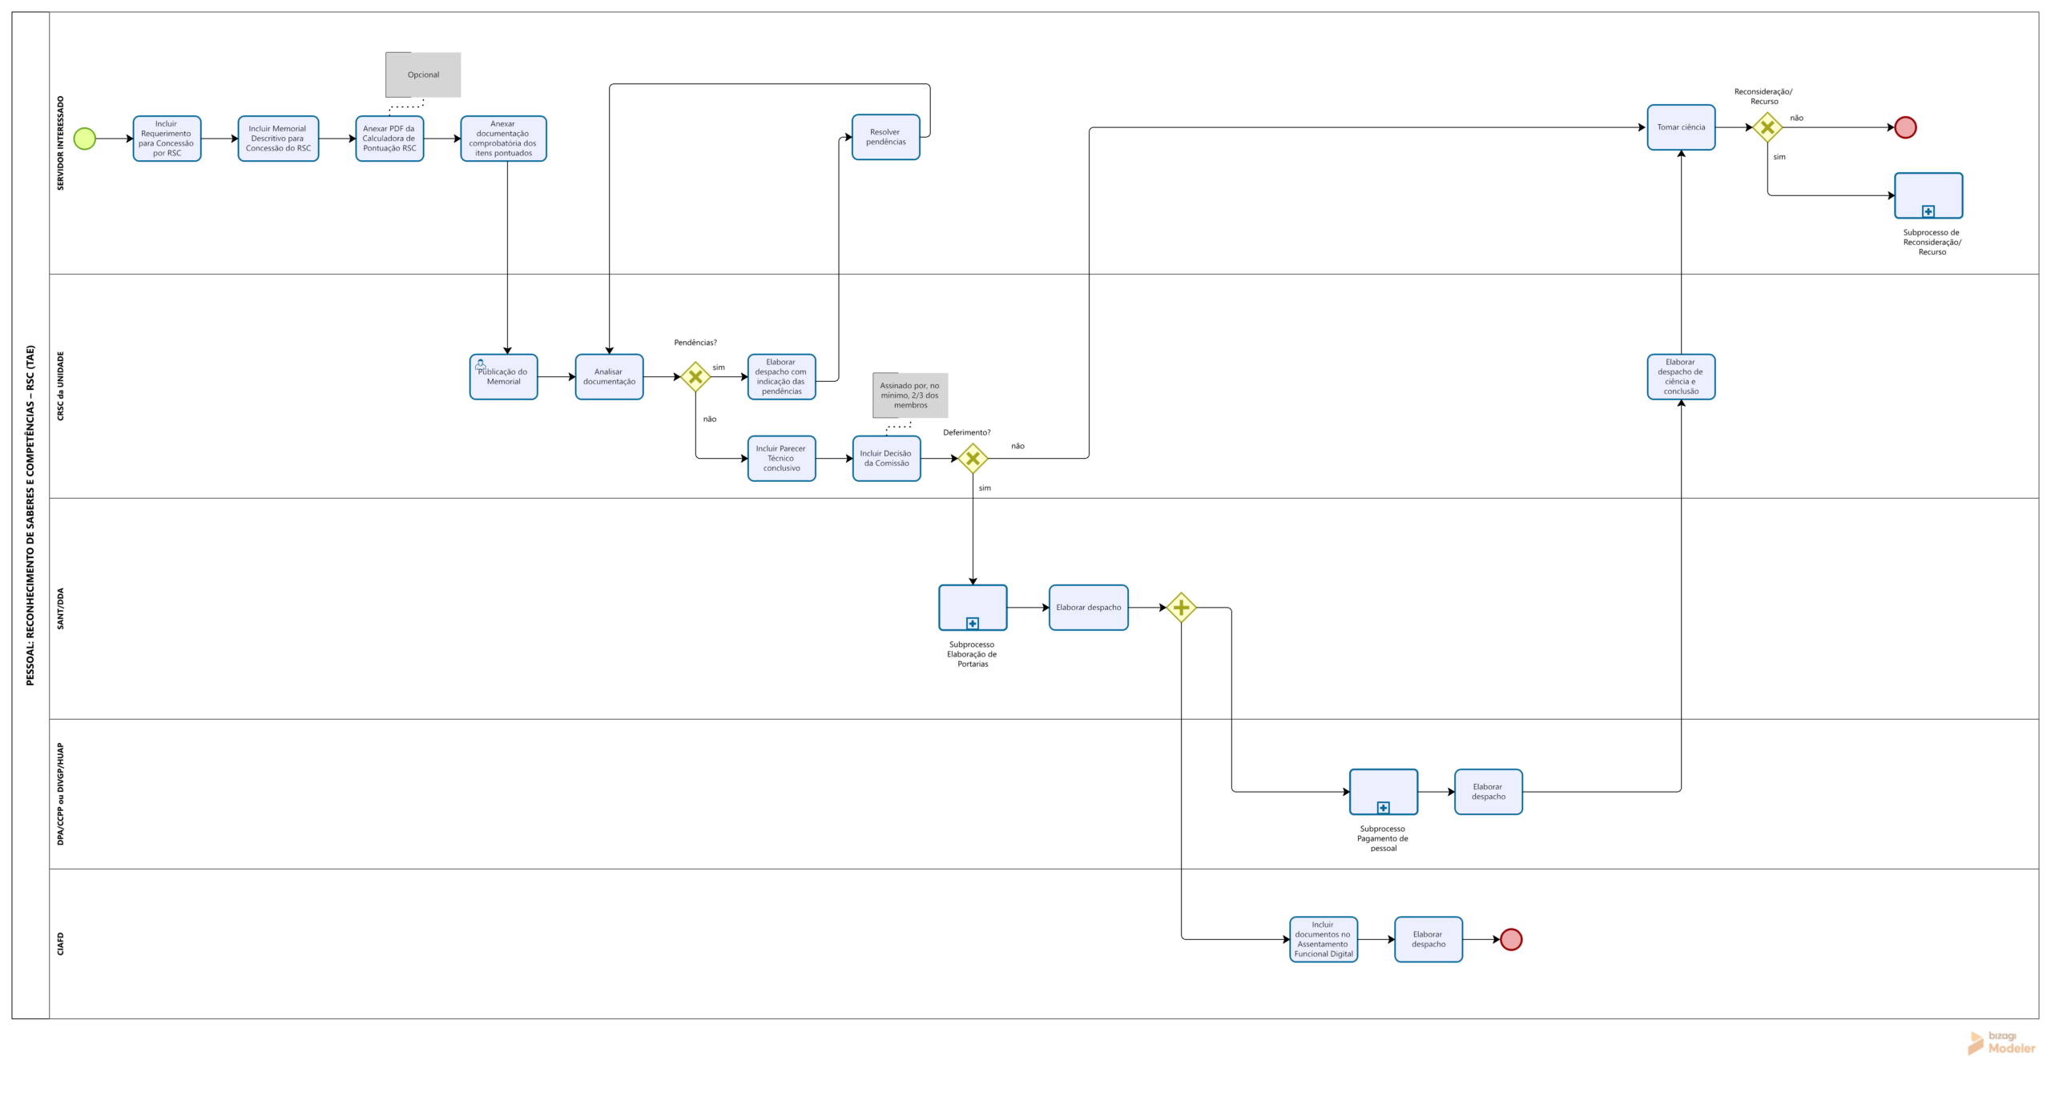Select the 'Deferimento?' exclusive gateway diamond
2051x1108 pixels.
973,459
